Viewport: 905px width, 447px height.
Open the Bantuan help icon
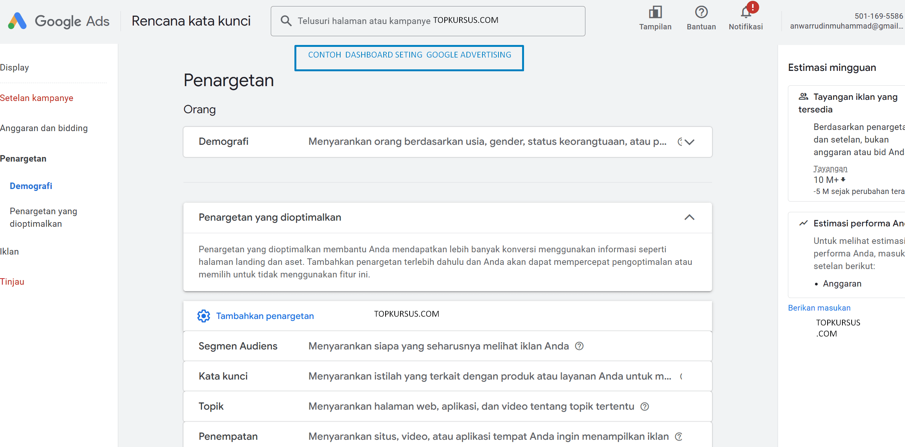coord(701,13)
